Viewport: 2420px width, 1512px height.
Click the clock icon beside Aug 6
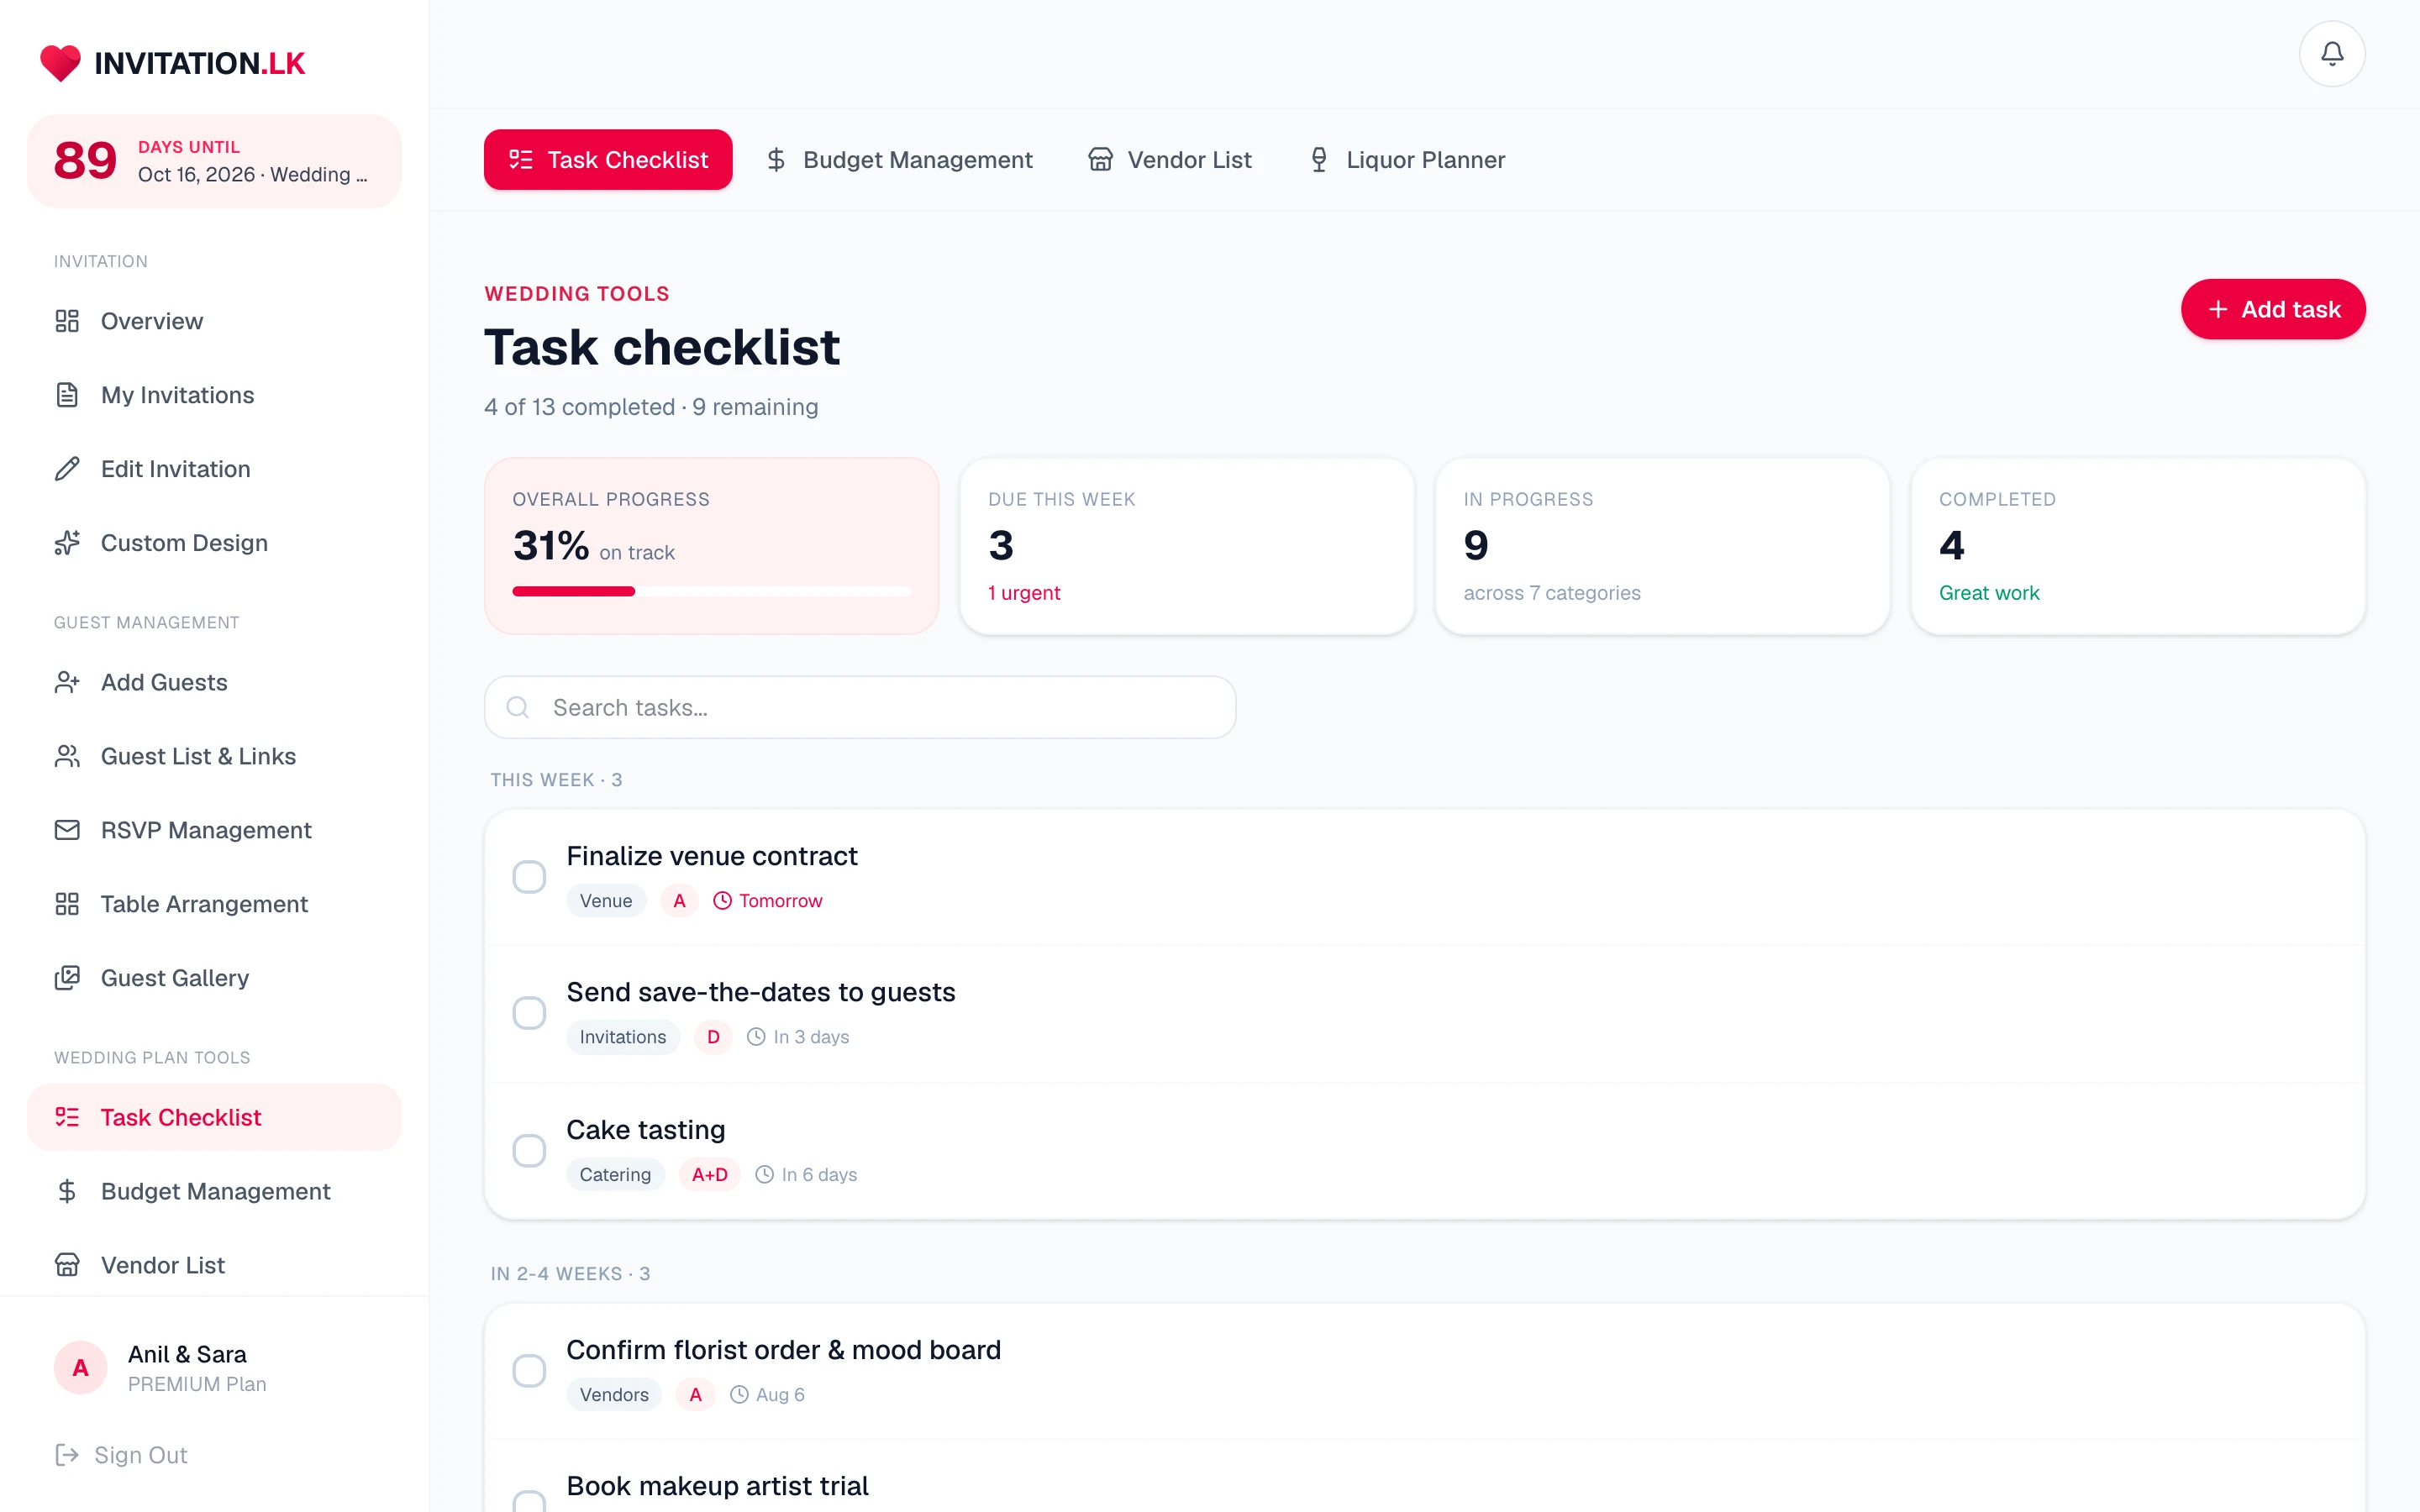pos(739,1395)
